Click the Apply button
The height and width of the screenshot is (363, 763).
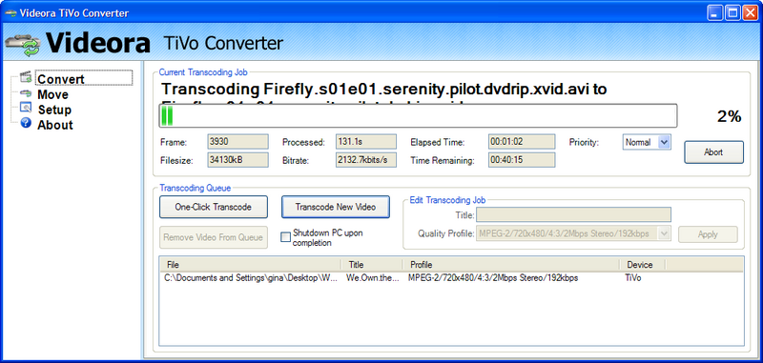point(708,234)
